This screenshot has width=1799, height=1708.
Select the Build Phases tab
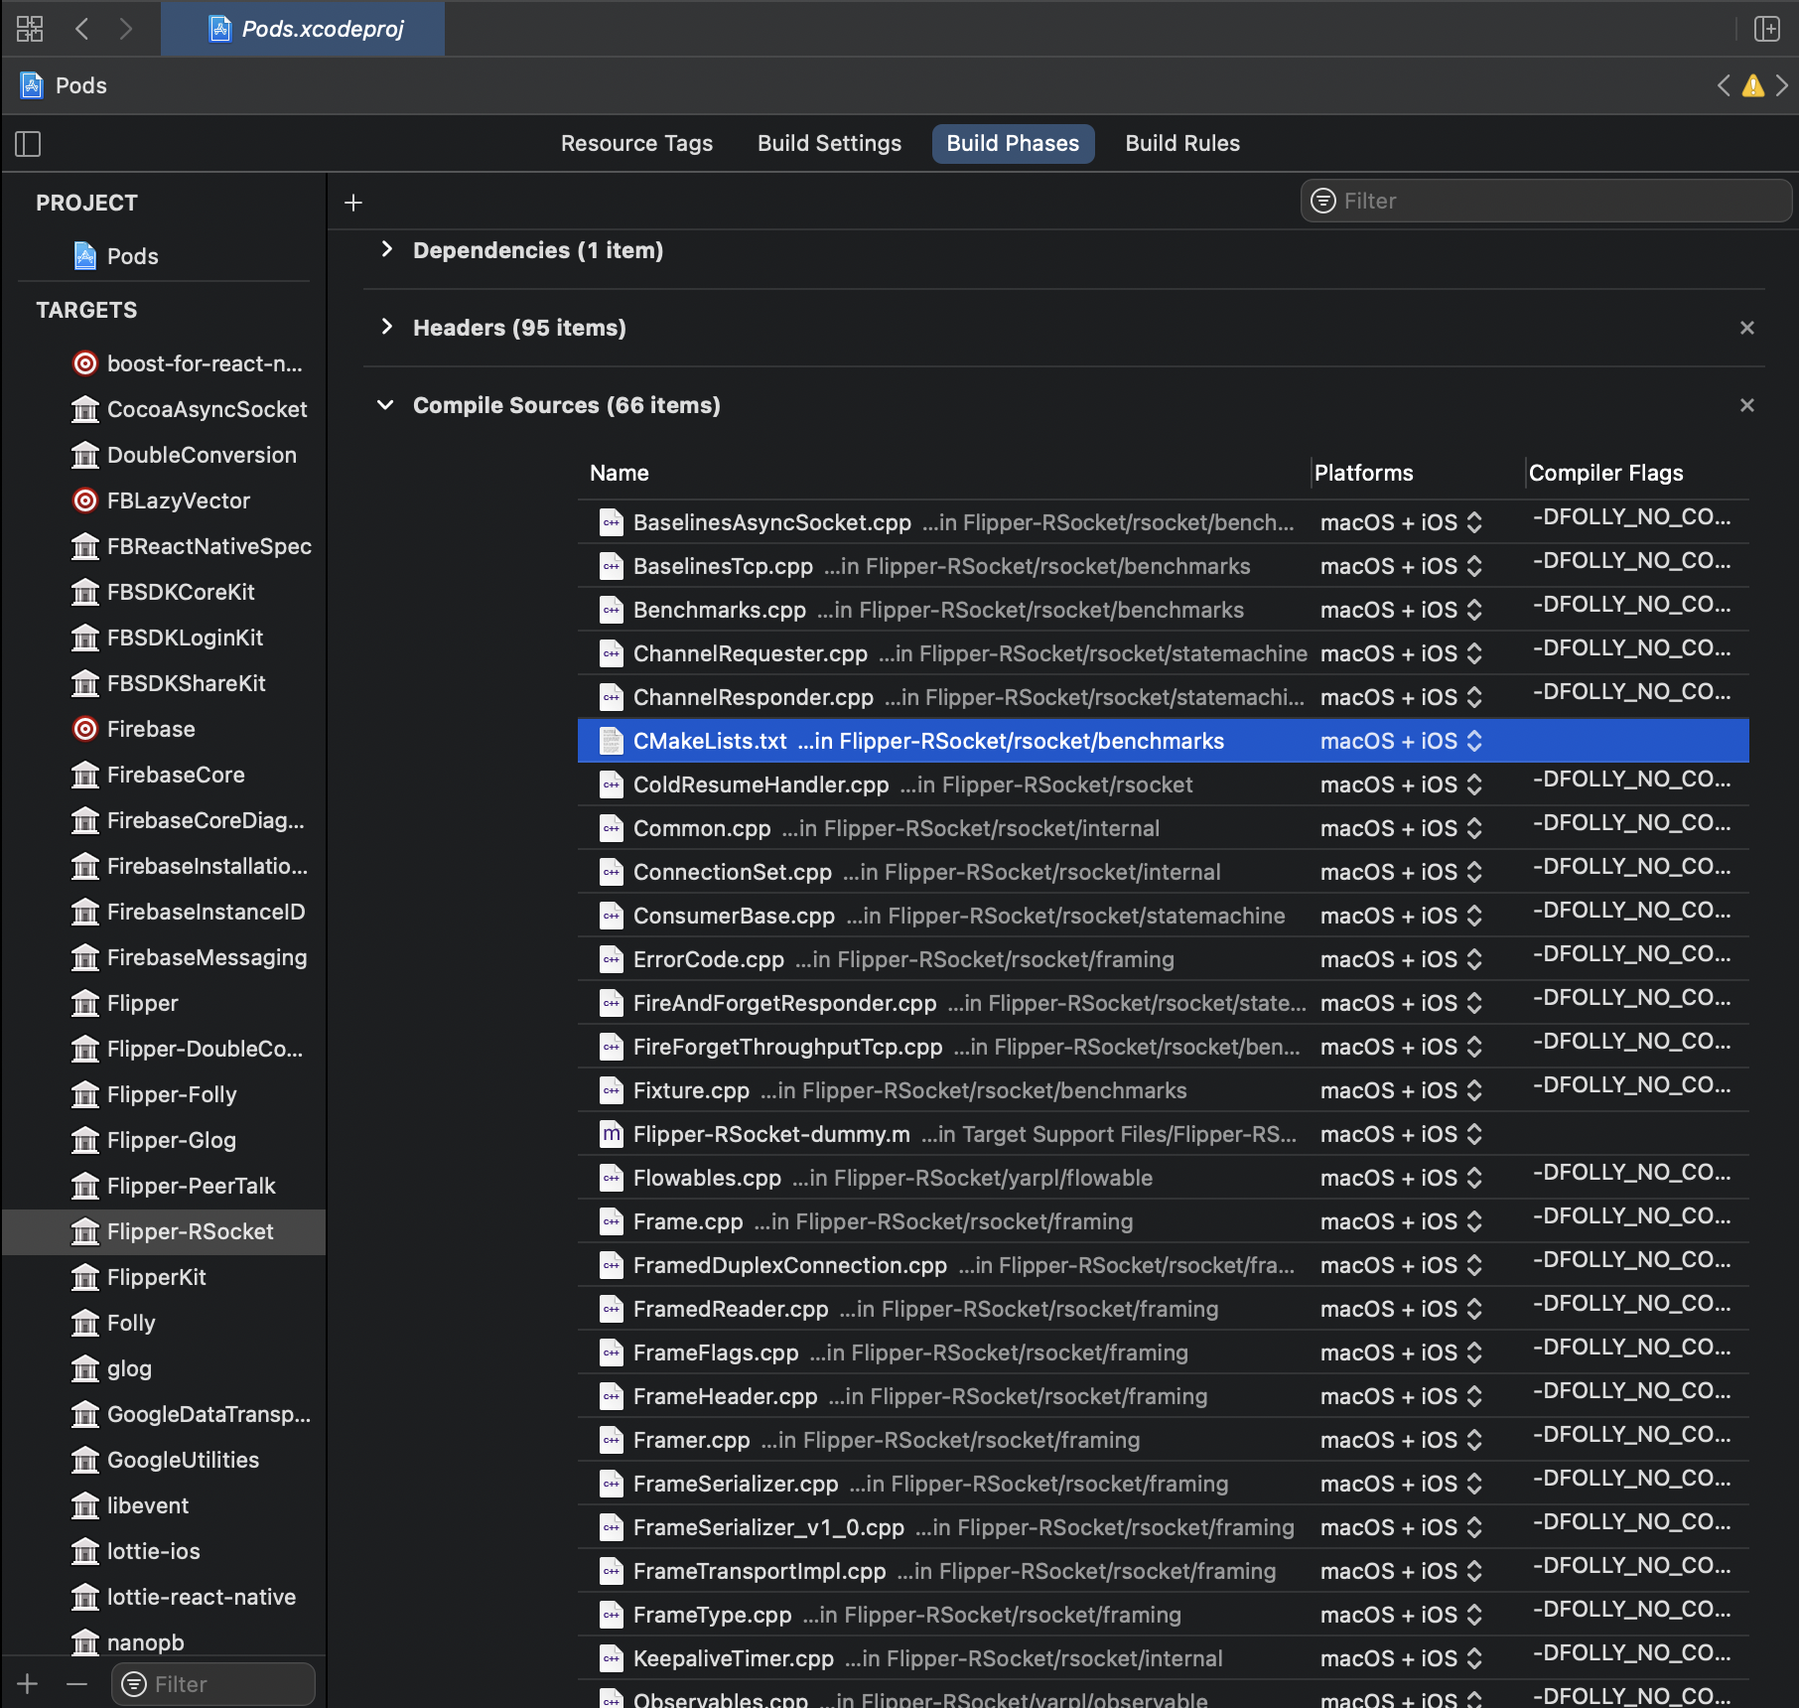[1013, 143]
